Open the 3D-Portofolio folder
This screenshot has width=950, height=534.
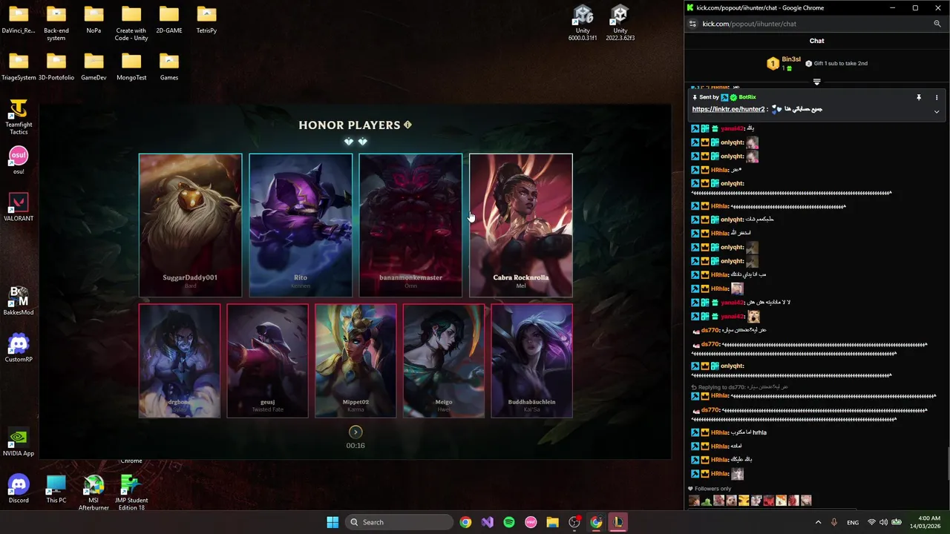click(x=56, y=67)
